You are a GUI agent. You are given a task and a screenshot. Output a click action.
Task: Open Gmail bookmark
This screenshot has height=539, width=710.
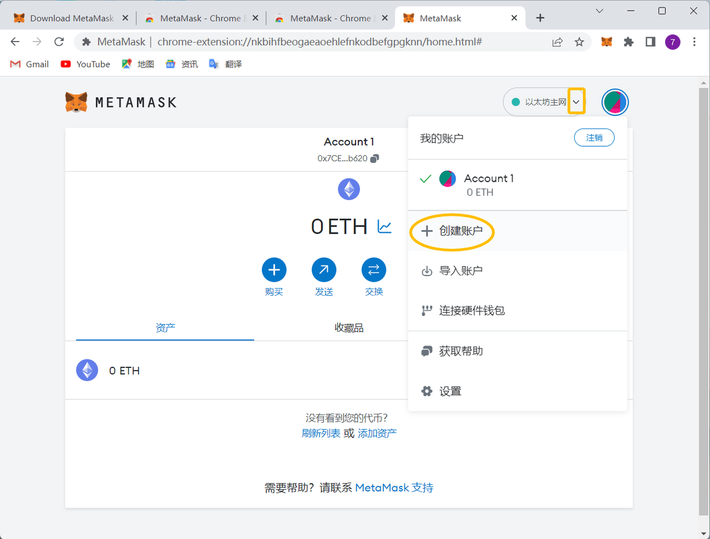pos(30,64)
